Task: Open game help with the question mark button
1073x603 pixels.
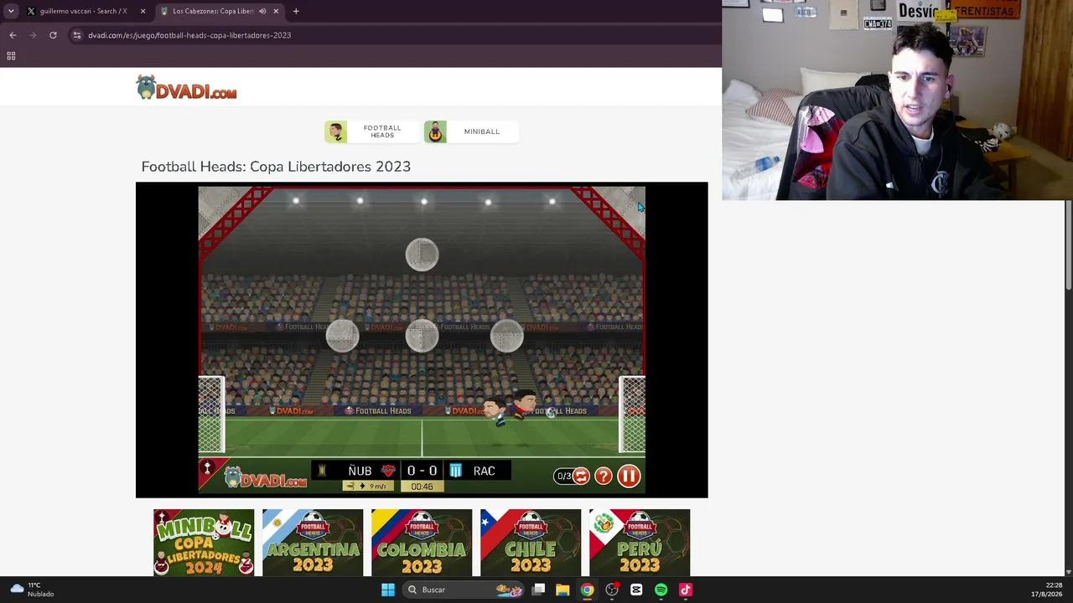Action: (x=604, y=476)
